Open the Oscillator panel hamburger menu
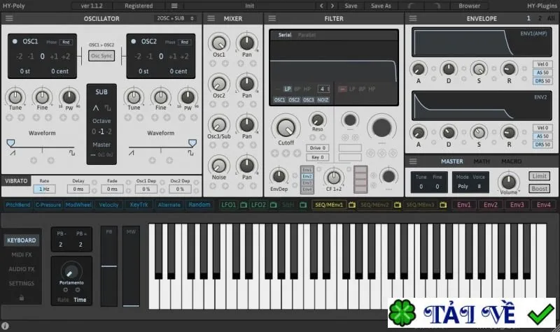This screenshot has height=332, width=560. pos(9,19)
